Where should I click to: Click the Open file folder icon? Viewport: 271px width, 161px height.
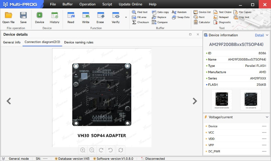click(x=8, y=15)
